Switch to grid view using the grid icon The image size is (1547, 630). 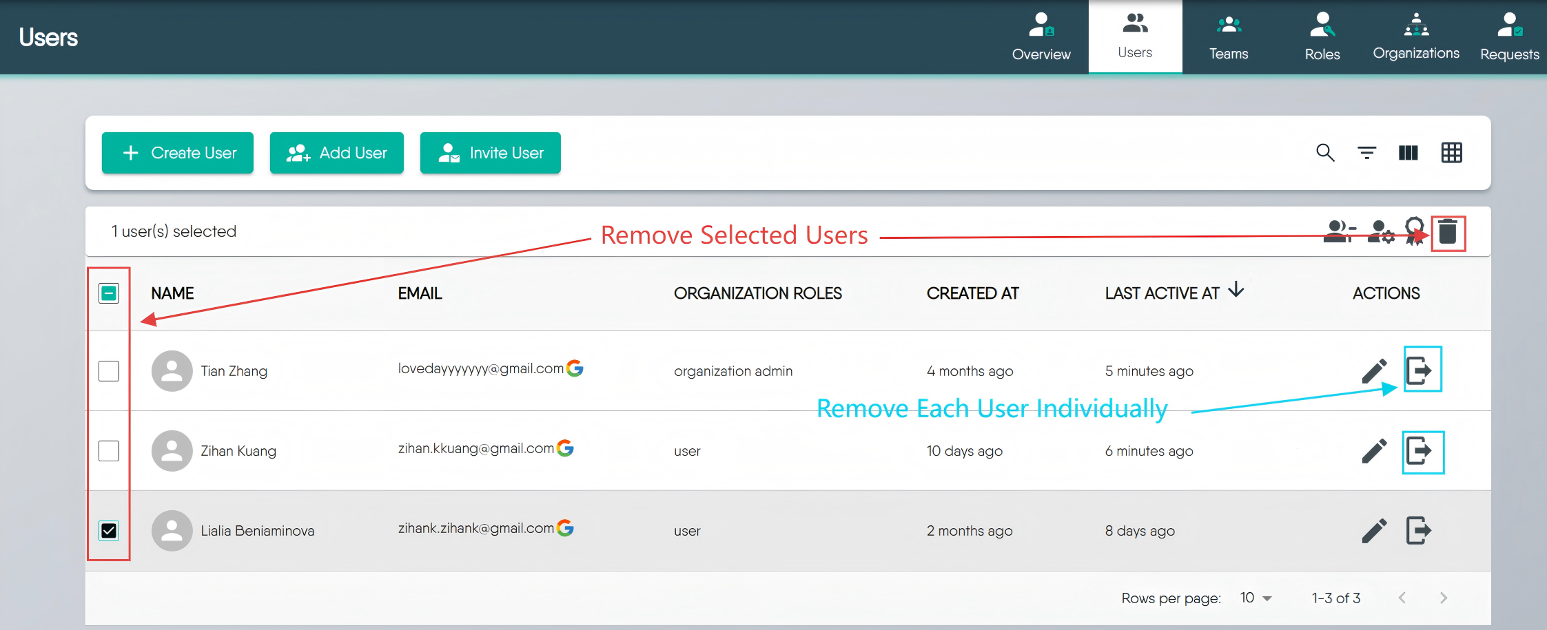point(1452,153)
